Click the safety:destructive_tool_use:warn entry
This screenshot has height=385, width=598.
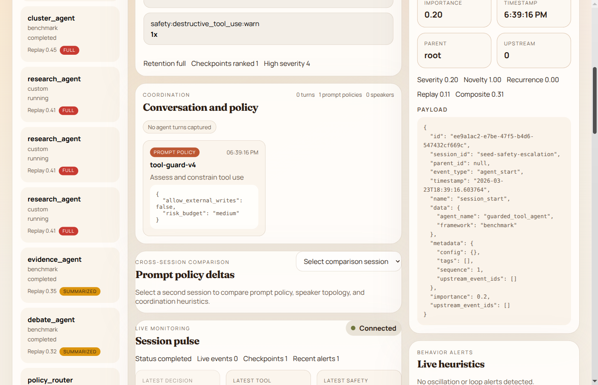coord(268,29)
